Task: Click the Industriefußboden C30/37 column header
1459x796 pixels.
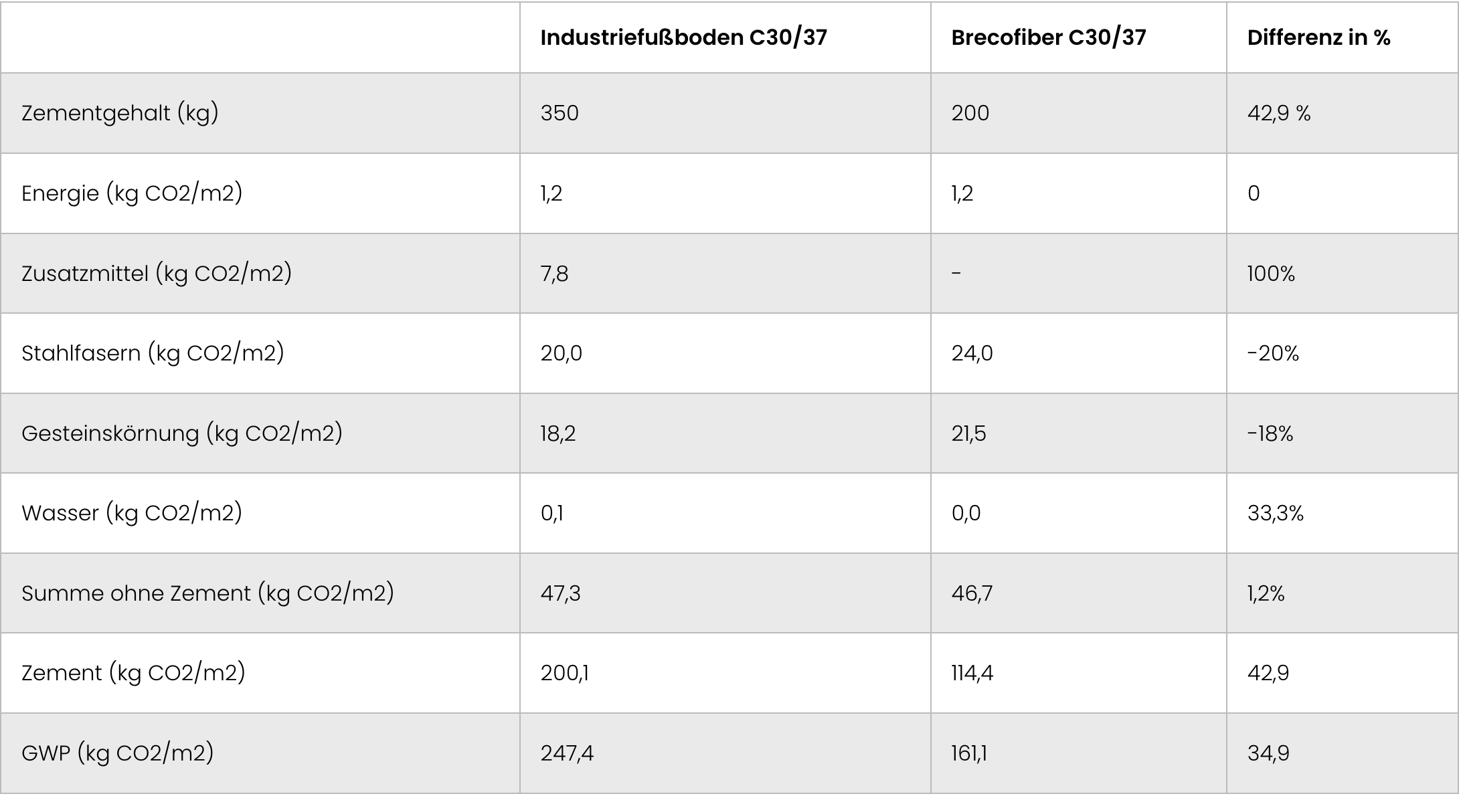Action: [683, 38]
